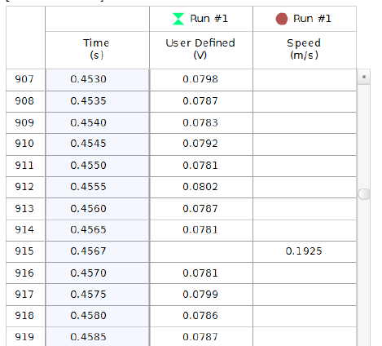Click the voltage cell 0.0802
382x346 pixels.
(201, 187)
